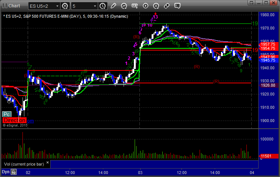280x177 pixels.
Task: Open the time template clock icon
Action: pyautogui.click(x=103, y=6)
